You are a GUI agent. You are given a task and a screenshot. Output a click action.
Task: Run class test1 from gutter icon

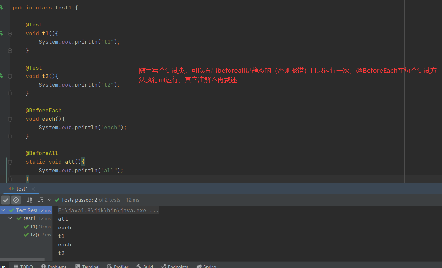[x=2, y=7]
